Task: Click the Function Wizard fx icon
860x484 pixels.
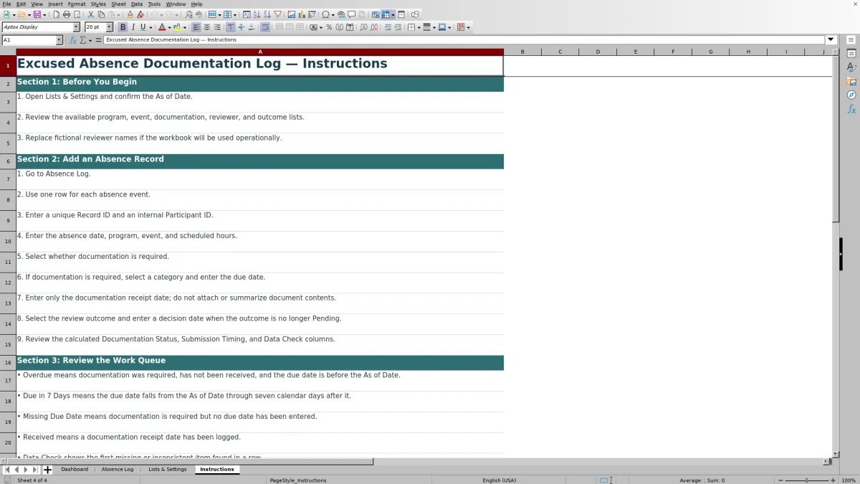Action: coord(72,40)
